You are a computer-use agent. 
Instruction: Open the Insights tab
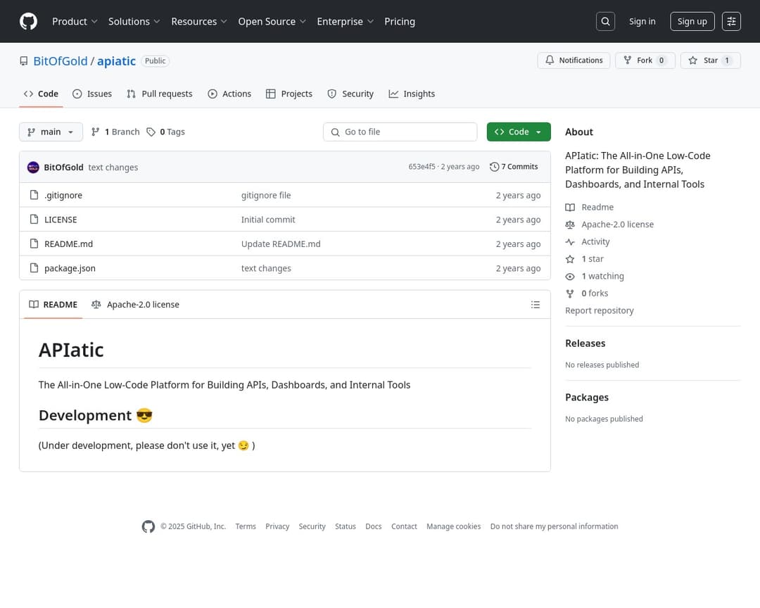pos(412,94)
